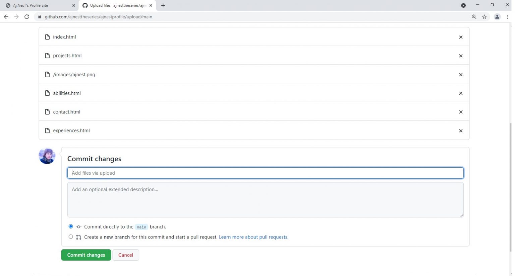Remove projects.html from upload list
The image size is (515, 276).
461,56
